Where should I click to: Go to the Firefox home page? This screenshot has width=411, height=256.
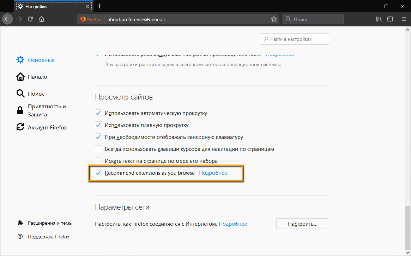click(42, 19)
